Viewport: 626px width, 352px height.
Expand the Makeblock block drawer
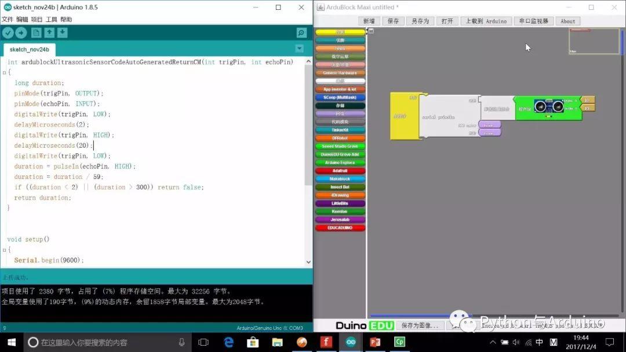340,179
